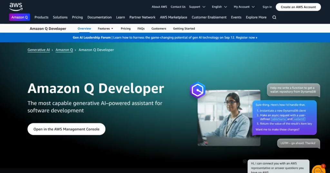Screen dimensions: 330x173
Task: Select the sub-navigation Pricing tab
Action: click(x=126, y=29)
